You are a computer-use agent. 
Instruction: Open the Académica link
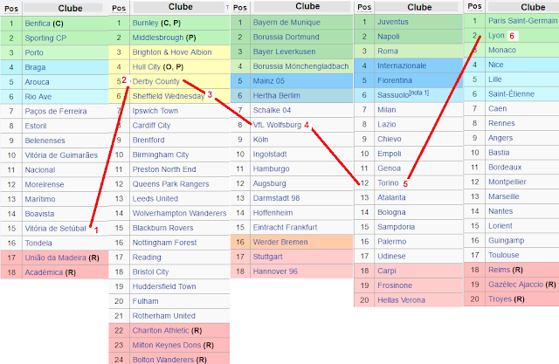pyautogui.click(x=44, y=272)
